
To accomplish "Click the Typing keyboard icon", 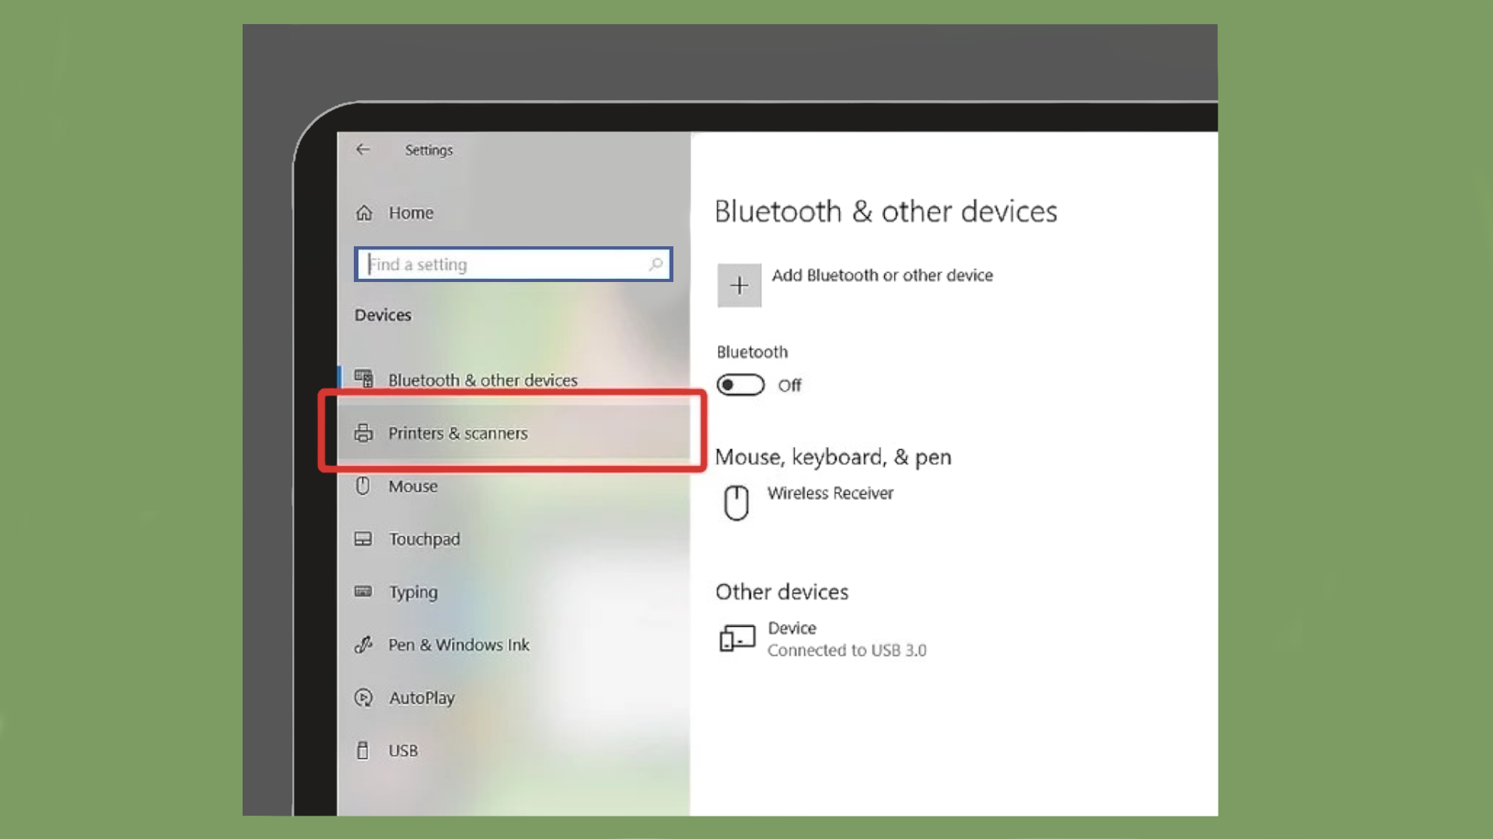I will point(363,591).
